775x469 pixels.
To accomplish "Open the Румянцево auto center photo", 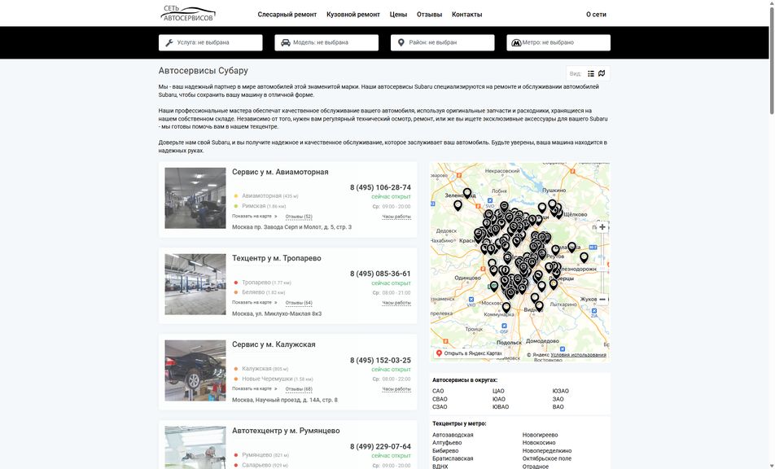I will (195, 448).
